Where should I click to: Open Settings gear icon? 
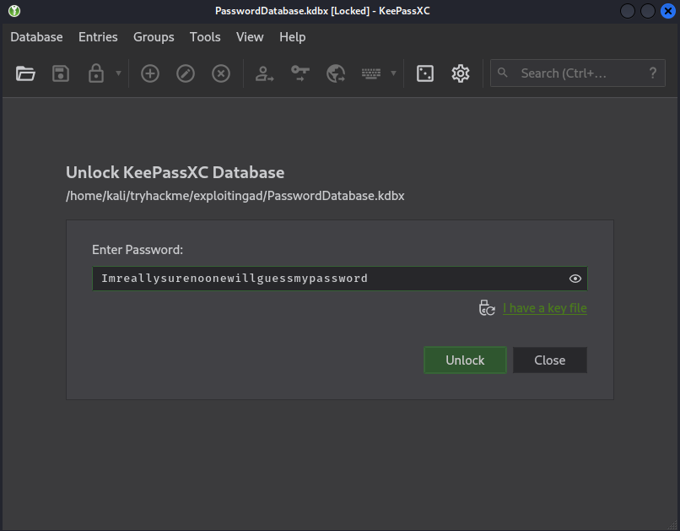pyautogui.click(x=461, y=73)
